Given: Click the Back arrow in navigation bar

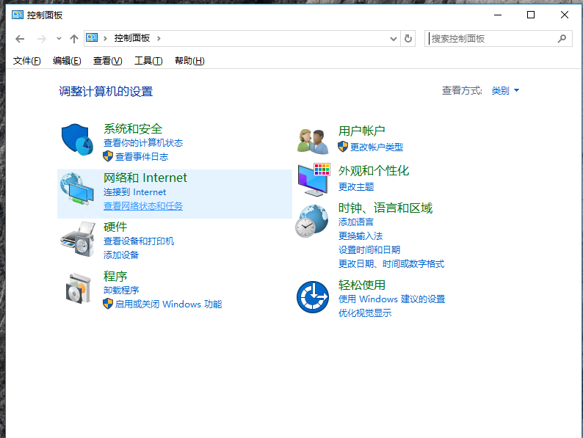Looking at the screenshot, I should (20, 39).
